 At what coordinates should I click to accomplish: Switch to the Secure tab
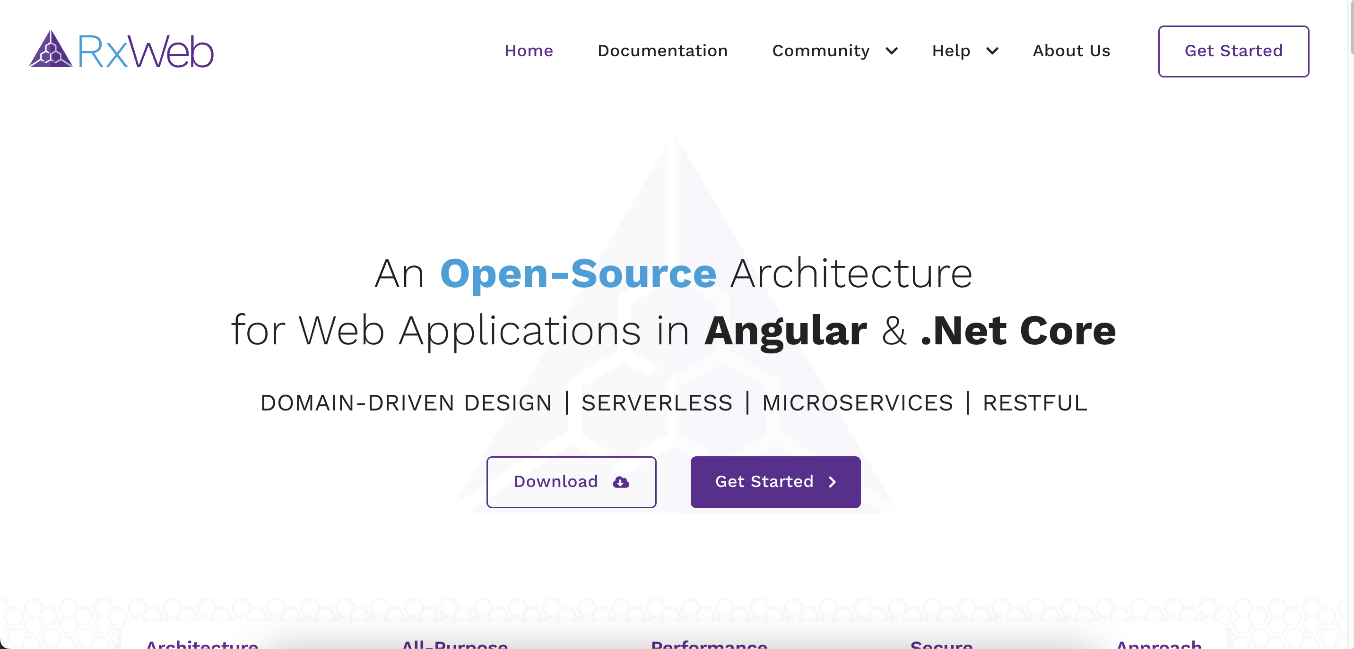941,644
